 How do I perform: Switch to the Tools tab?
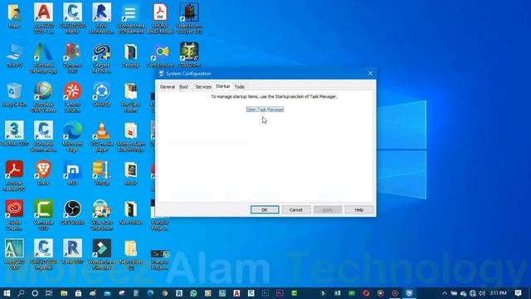click(240, 86)
